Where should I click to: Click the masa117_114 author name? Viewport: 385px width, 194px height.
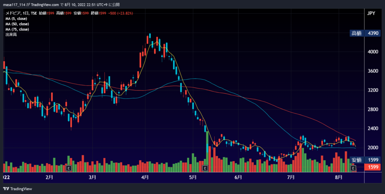coord(14,5)
